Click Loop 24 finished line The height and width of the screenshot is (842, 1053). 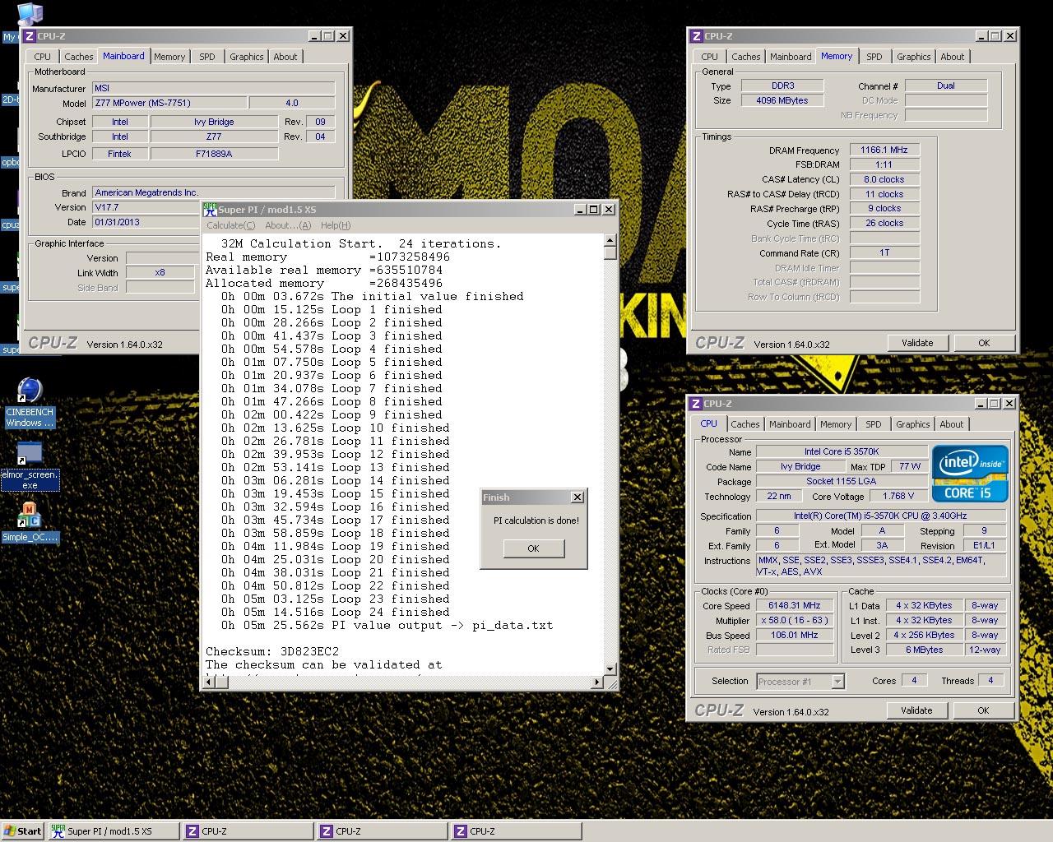(336, 612)
